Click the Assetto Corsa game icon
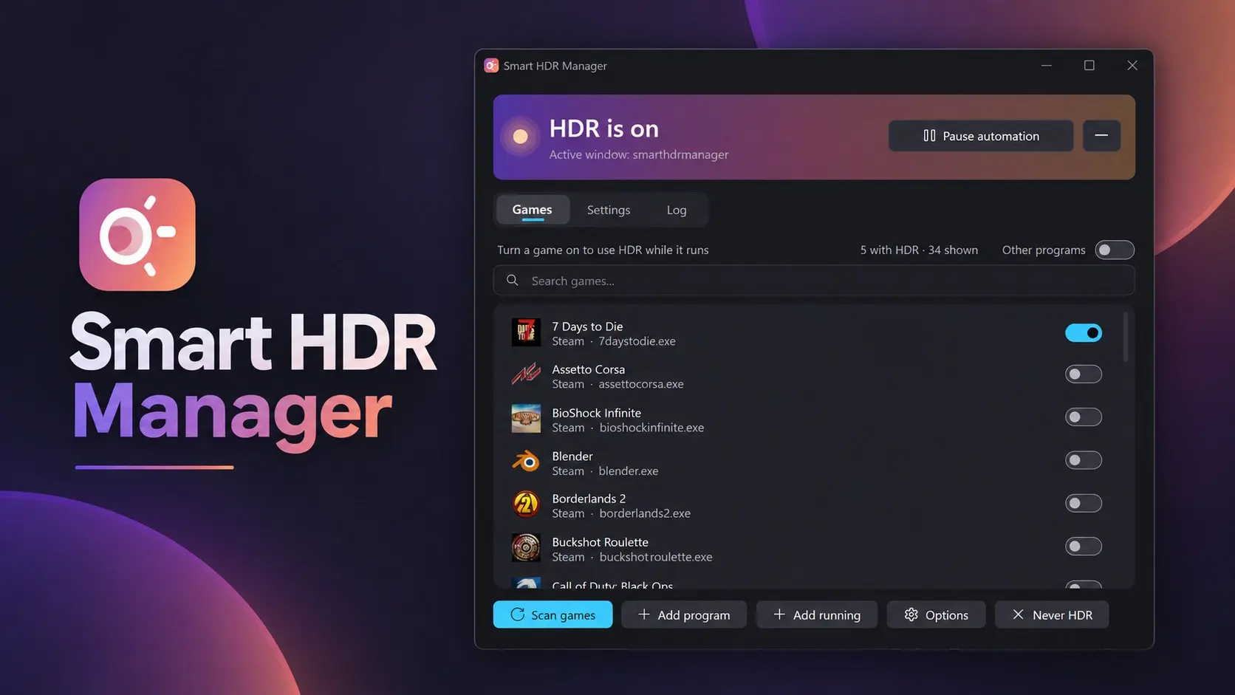This screenshot has width=1235, height=695. tap(526, 375)
